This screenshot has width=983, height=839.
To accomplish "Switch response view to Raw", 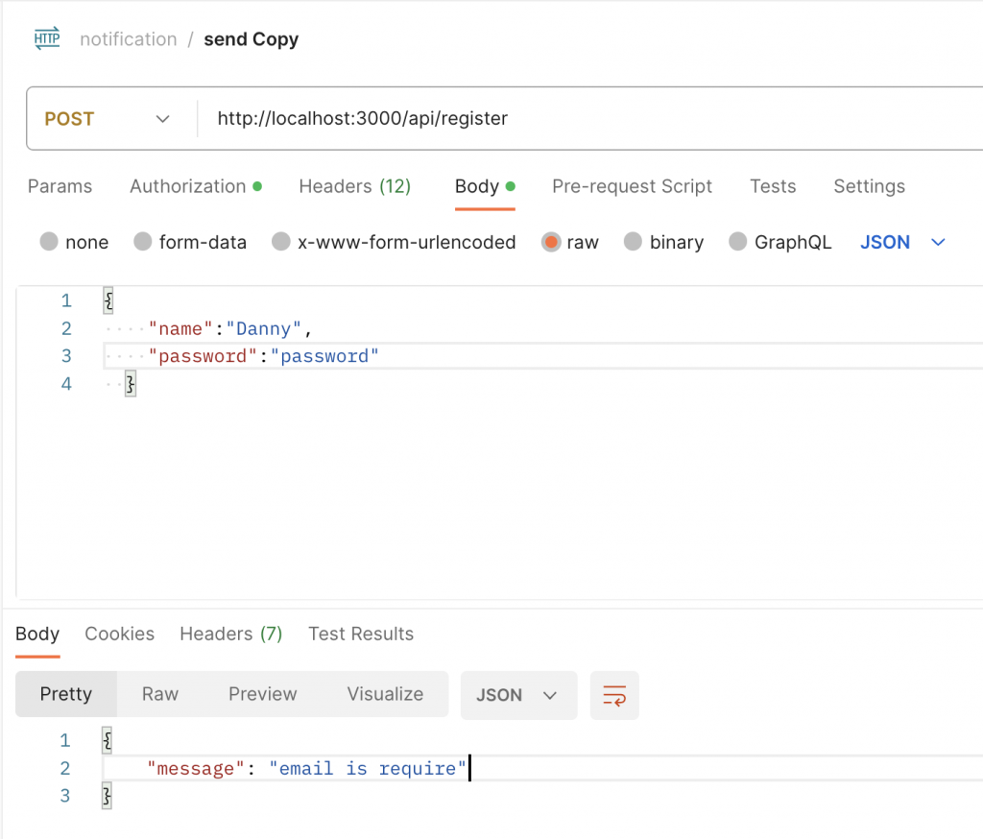I will (x=160, y=694).
